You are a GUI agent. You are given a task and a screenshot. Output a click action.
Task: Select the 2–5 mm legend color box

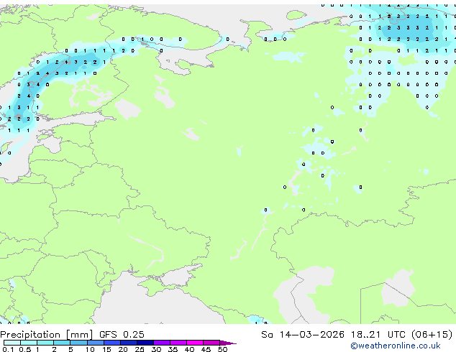62,343
